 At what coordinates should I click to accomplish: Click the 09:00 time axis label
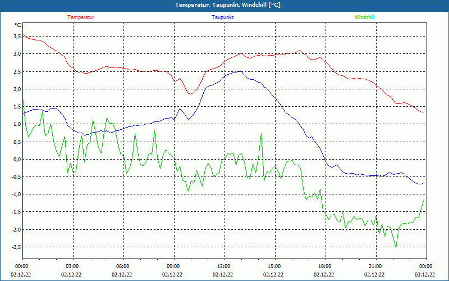click(174, 266)
